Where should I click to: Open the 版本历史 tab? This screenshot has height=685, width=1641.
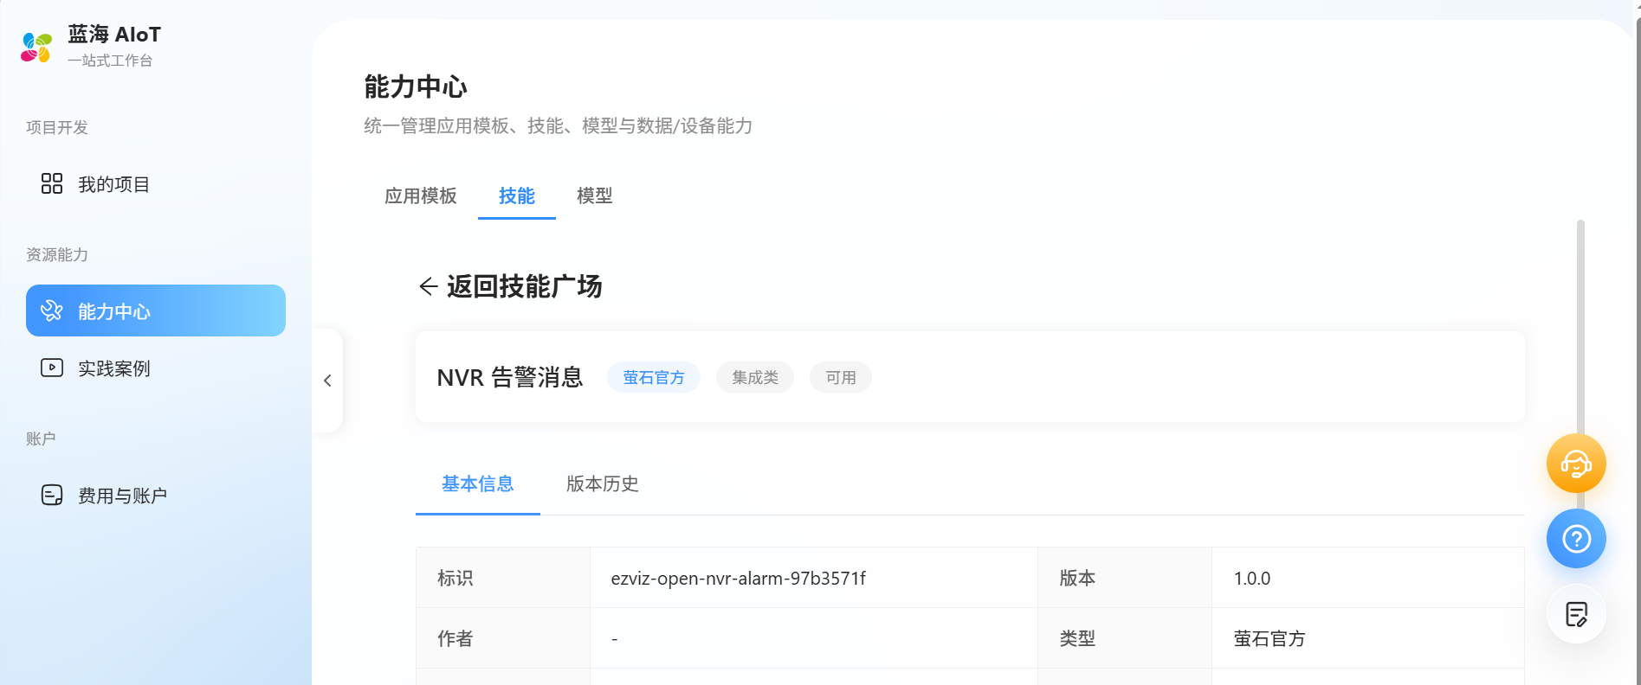coord(603,484)
